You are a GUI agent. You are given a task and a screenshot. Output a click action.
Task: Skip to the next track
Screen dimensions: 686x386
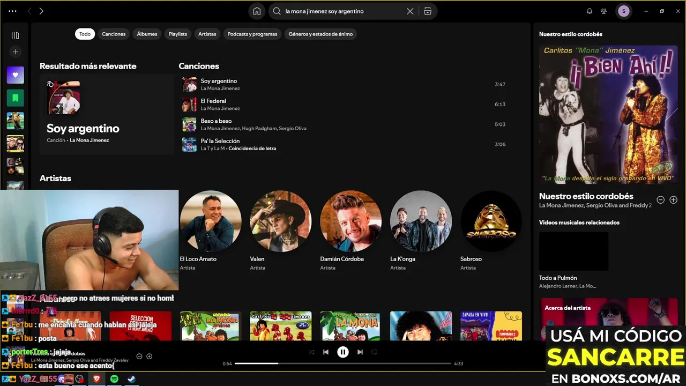pyautogui.click(x=360, y=352)
